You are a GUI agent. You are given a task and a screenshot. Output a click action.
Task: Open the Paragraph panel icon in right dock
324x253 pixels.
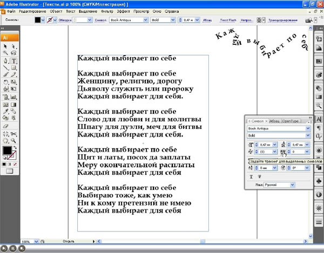[319, 128]
